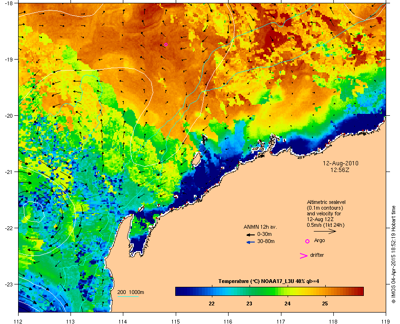Screen dimensions: 400x324
Task: Click the drifter legend label
Action: (x=317, y=255)
